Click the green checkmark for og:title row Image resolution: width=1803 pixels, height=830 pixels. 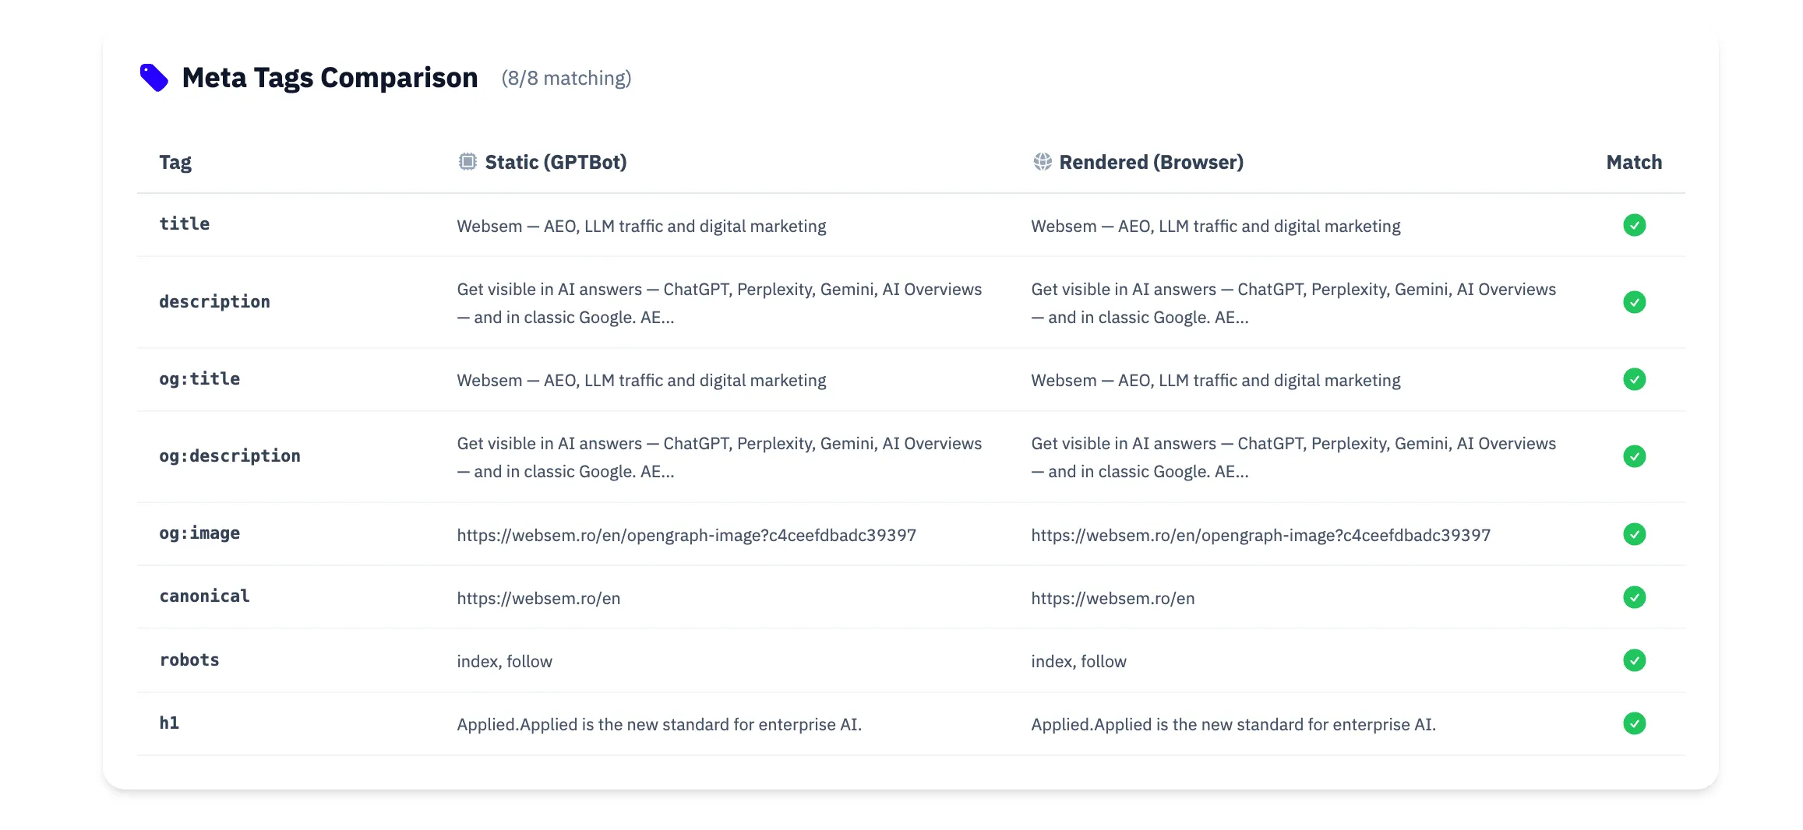pos(1634,379)
